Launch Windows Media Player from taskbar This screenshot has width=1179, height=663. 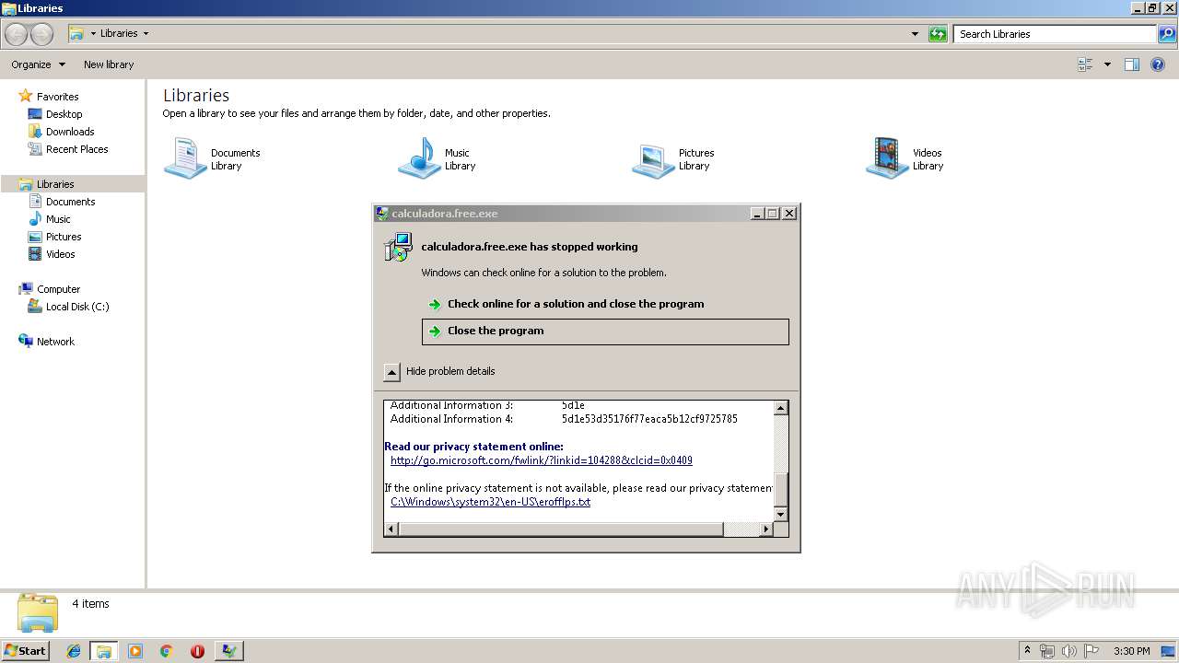pos(135,651)
